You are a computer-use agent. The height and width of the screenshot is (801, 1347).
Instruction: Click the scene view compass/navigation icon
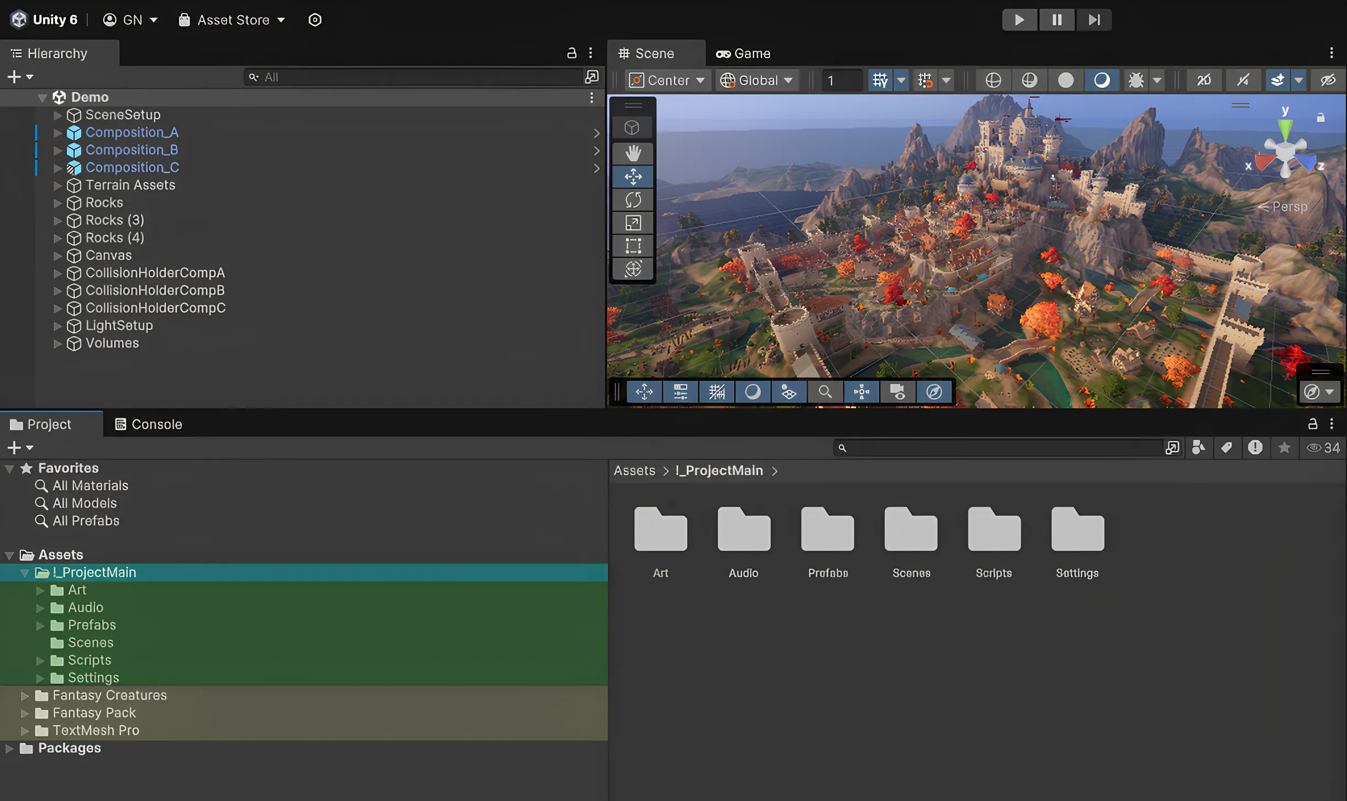(934, 391)
